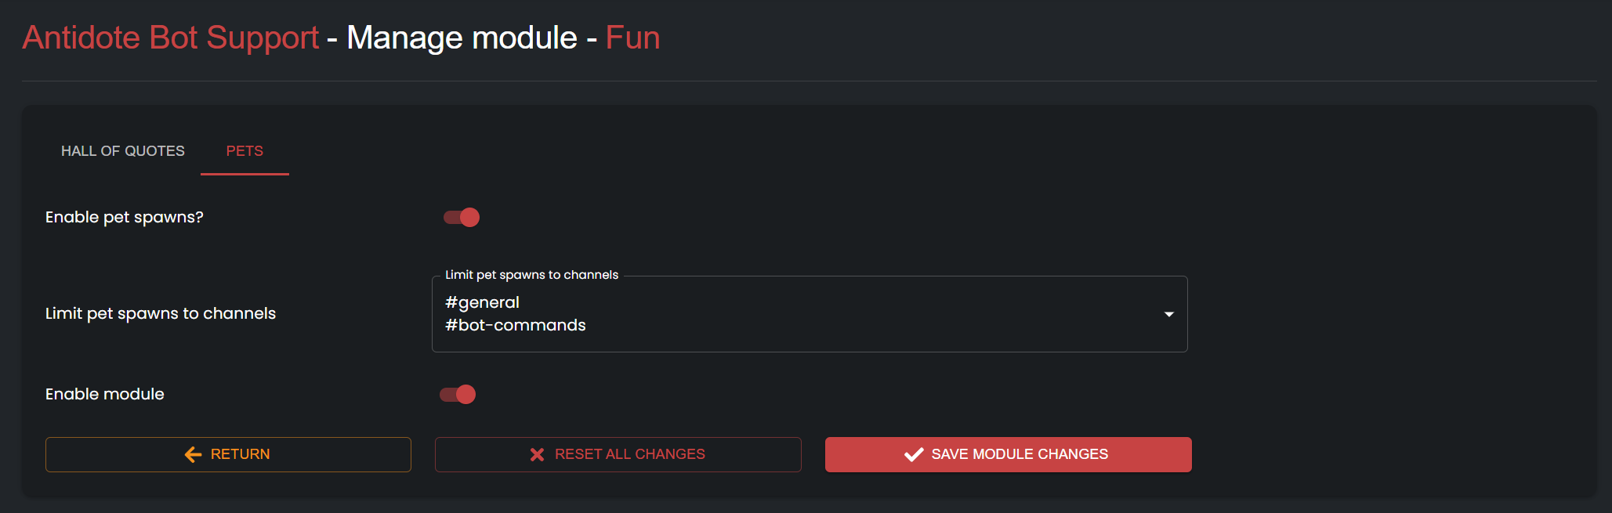Save module changes with the red button

click(x=1009, y=454)
